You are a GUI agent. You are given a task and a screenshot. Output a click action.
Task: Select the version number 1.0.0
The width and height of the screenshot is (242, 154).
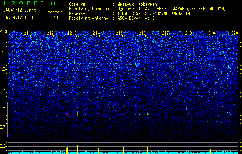pyautogui.click(x=52, y=3)
